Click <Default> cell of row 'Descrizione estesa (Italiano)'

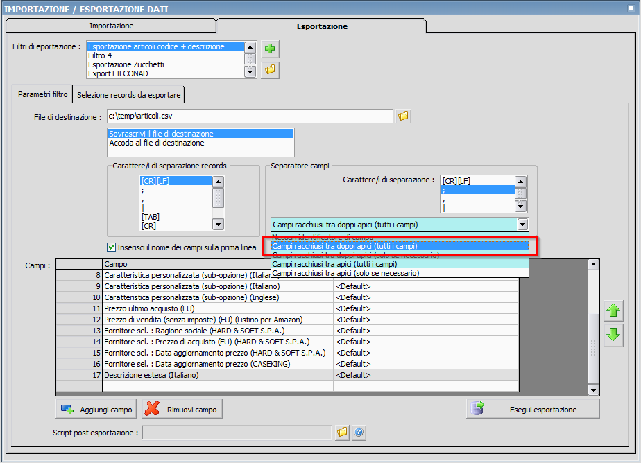click(x=426, y=375)
